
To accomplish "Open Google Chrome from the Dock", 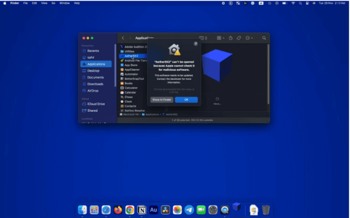I will click(x=130, y=210).
